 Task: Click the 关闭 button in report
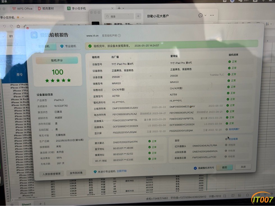(243, 167)
